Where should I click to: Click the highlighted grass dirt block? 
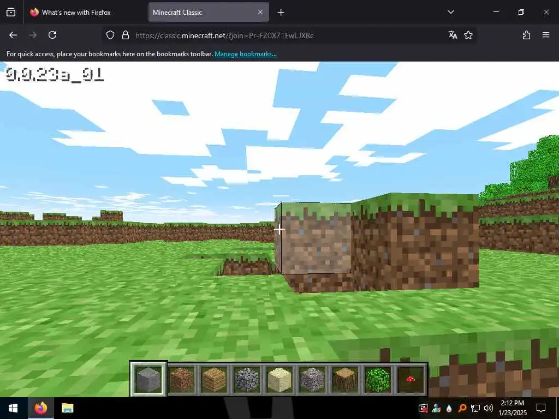coord(314,238)
